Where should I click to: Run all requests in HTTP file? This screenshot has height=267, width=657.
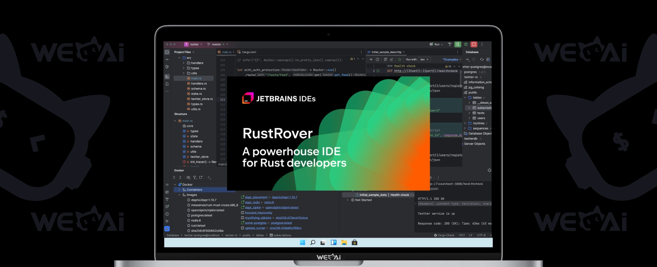[399, 60]
